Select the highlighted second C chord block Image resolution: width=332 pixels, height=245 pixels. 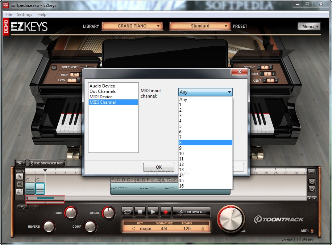tap(40, 188)
